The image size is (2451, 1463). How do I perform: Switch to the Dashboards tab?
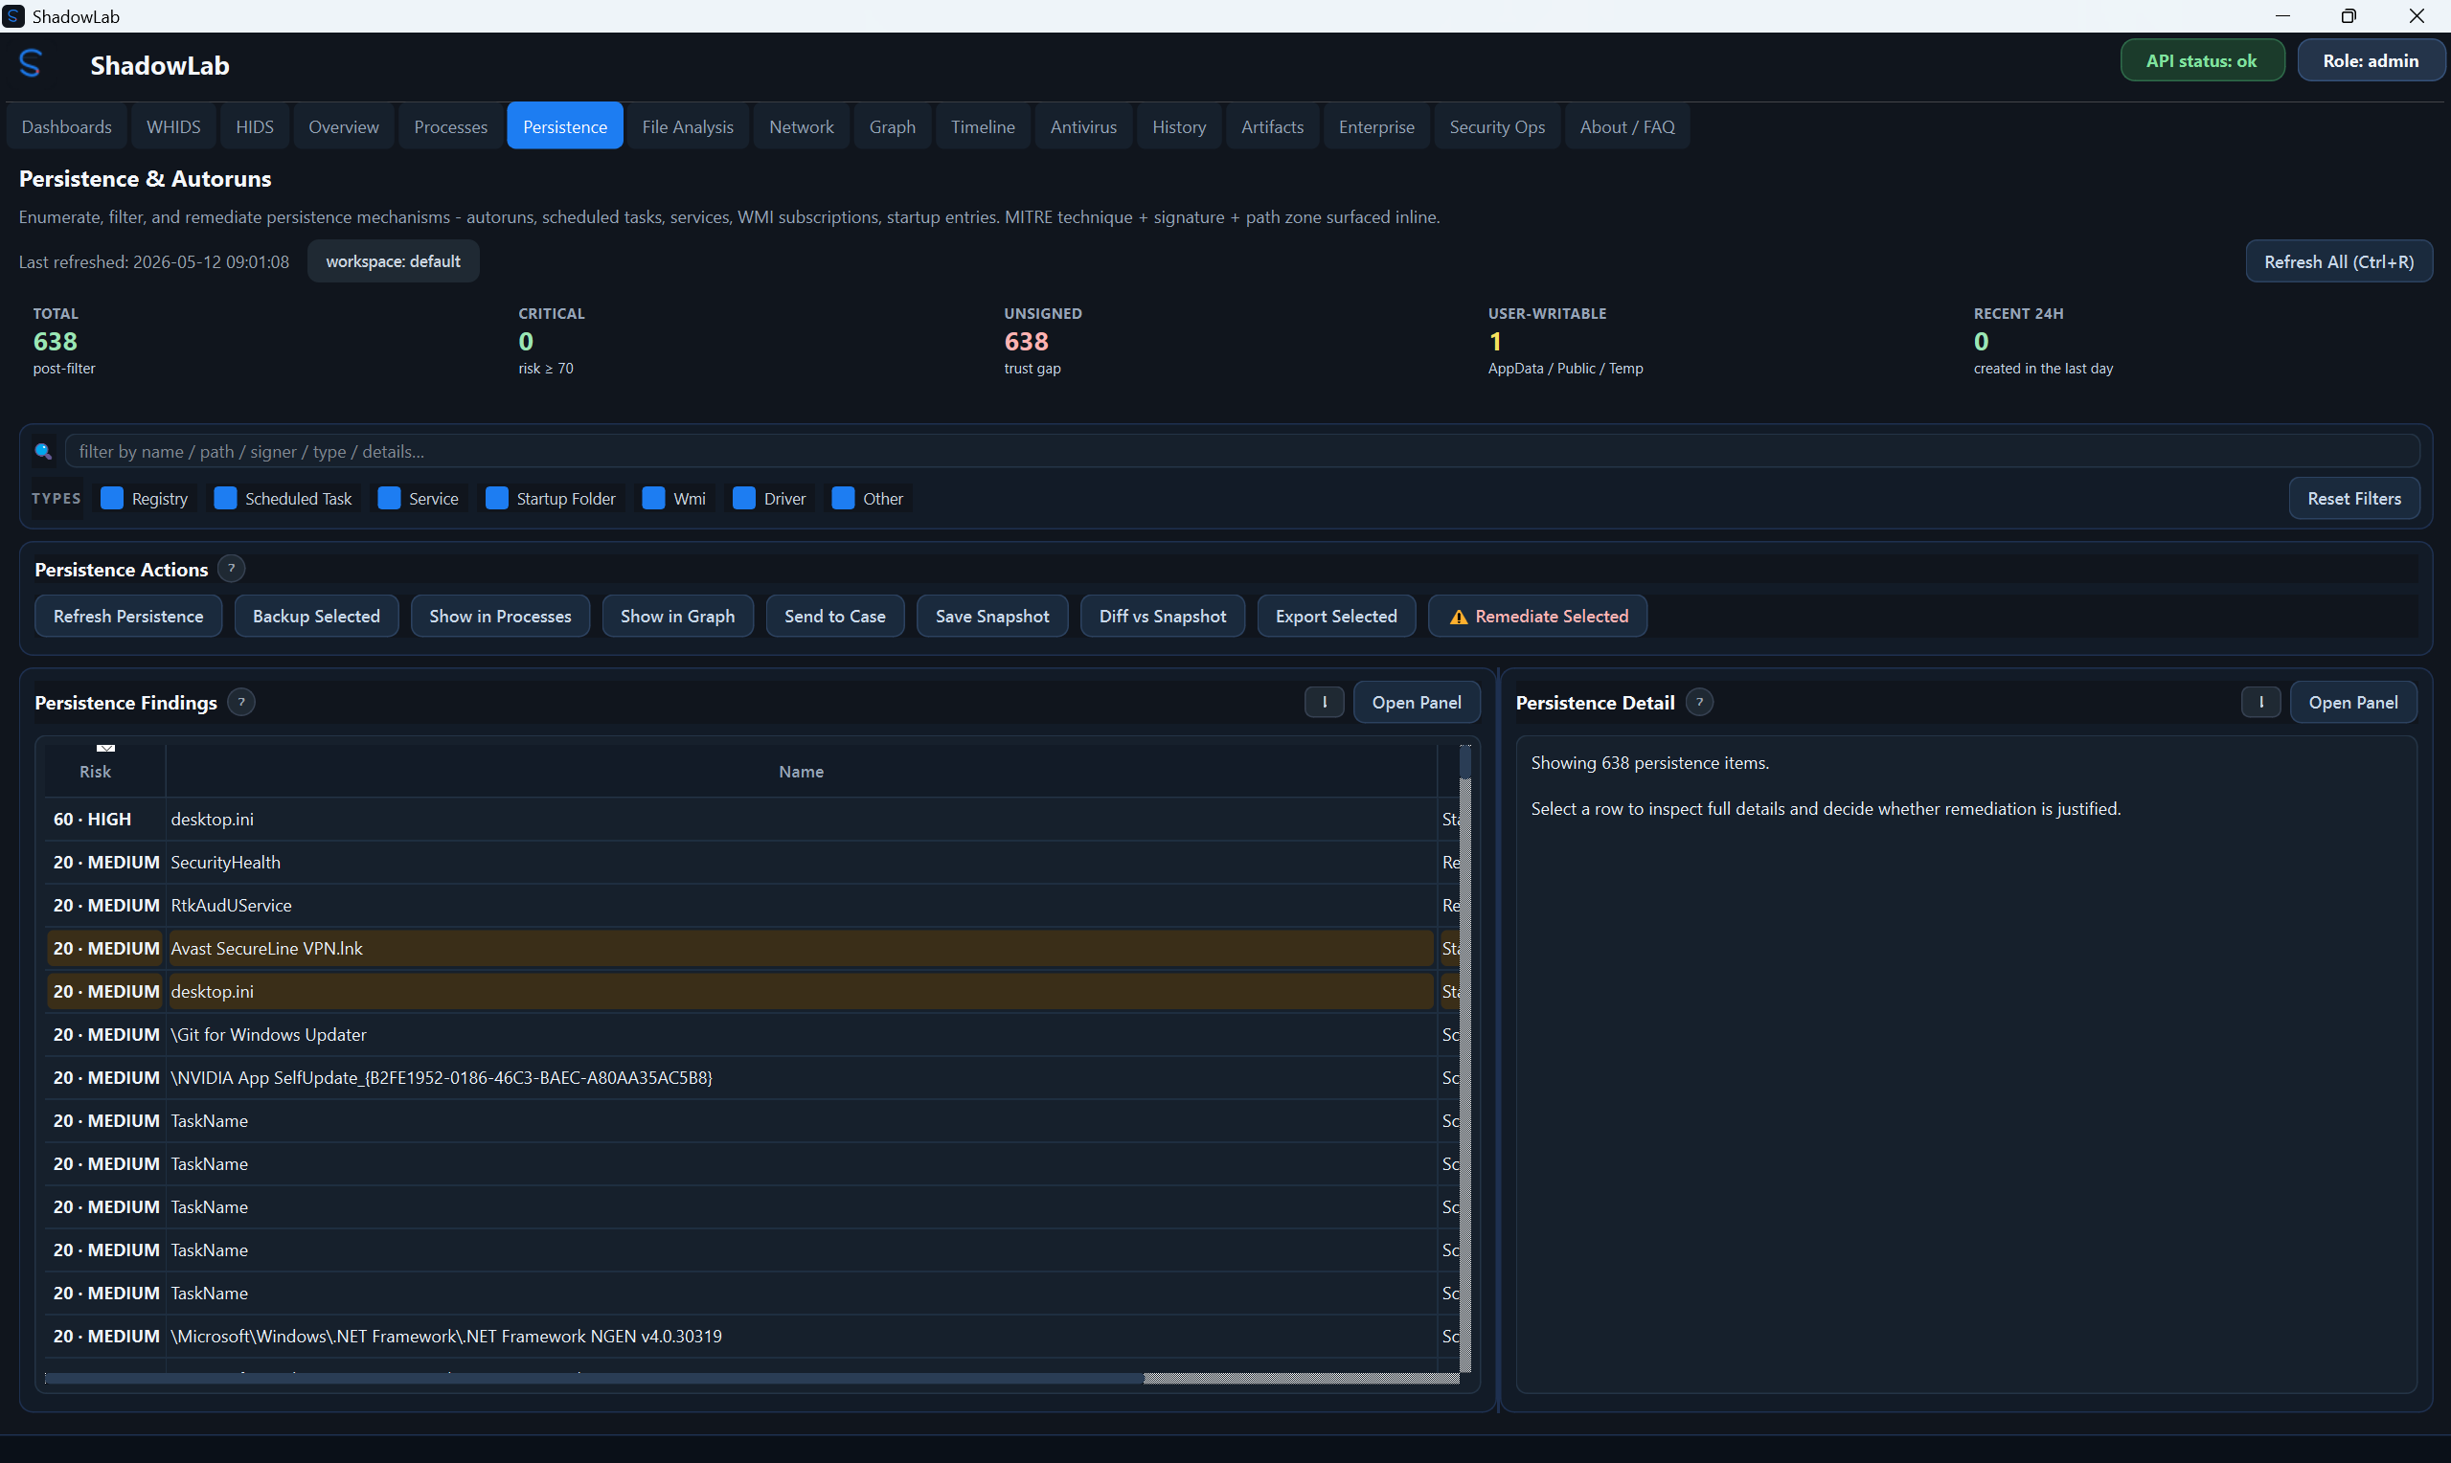67,126
